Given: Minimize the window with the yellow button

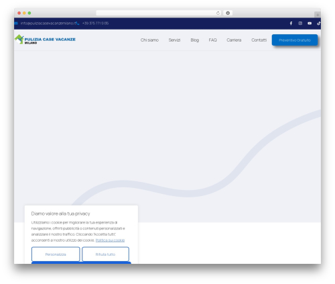Looking at the screenshot, I should coord(24,13).
